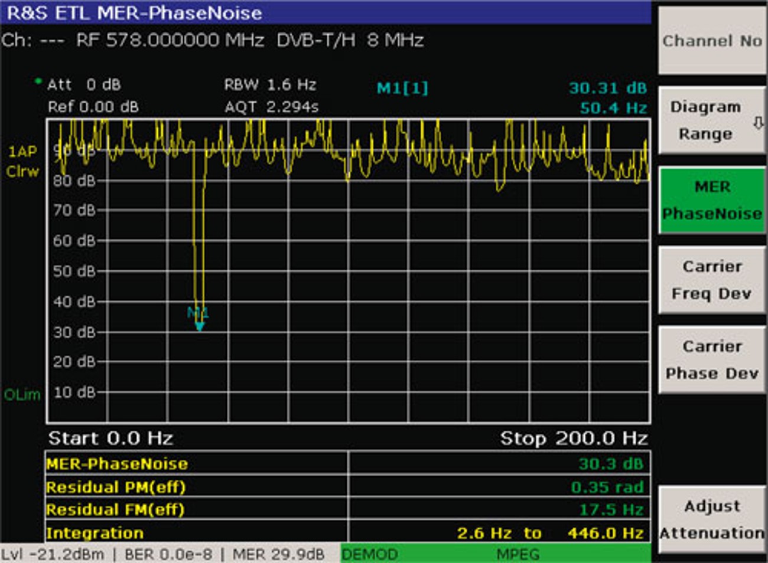Select the Carrier Freq Dev softkey
This screenshot has width=768, height=563.
[x=712, y=280]
